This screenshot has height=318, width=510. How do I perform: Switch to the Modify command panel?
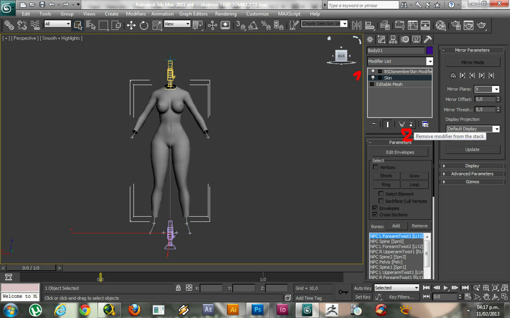coord(382,40)
